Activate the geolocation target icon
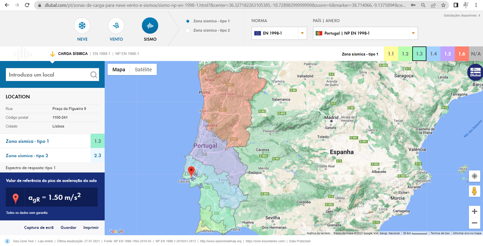The width and height of the screenshot is (483, 246). click(x=474, y=176)
